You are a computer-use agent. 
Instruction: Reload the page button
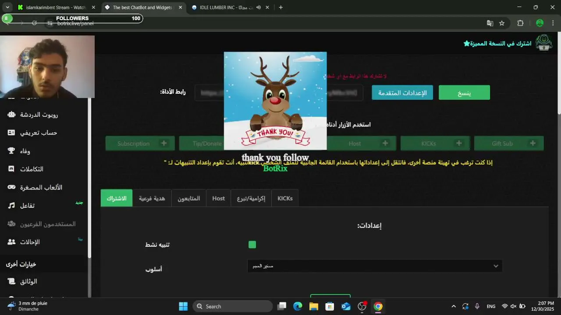click(34, 23)
